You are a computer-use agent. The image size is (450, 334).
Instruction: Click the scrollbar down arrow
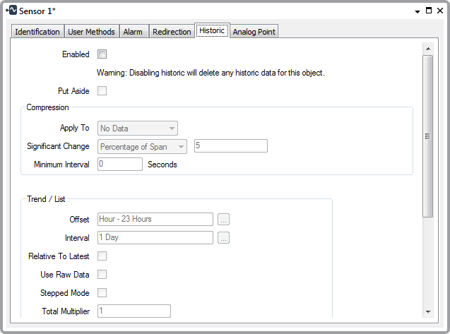[427, 311]
